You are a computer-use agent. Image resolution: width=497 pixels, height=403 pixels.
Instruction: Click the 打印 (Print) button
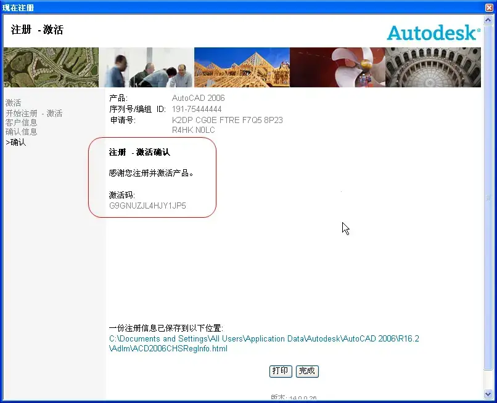pos(281,371)
